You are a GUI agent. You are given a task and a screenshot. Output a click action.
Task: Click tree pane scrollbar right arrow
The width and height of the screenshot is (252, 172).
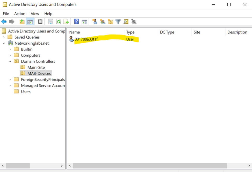click(62, 166)
